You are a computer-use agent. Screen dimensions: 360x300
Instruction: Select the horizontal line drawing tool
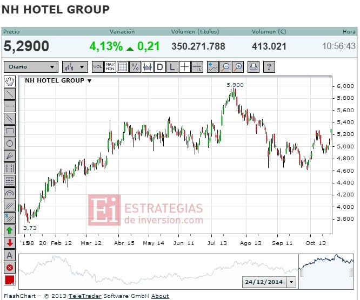[10, 106]
